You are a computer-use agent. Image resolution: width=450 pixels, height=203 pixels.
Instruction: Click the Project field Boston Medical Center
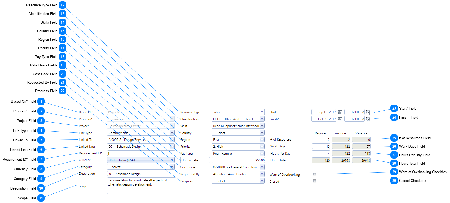point(141,126)
